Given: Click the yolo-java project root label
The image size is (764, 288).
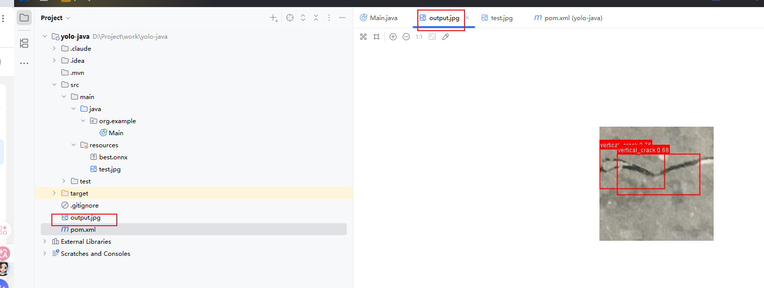Looking at the screenshot, I should (x=75, y=37).
